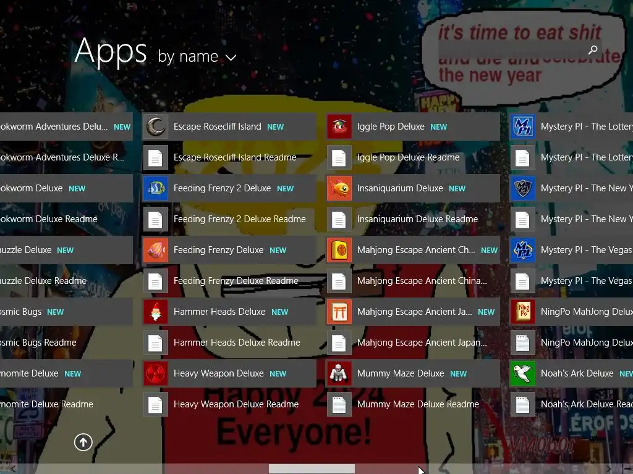The image size is (633, 474).
Task: Select 'Dynomite Deluxe' app entry
Action: tap(66, 373)
